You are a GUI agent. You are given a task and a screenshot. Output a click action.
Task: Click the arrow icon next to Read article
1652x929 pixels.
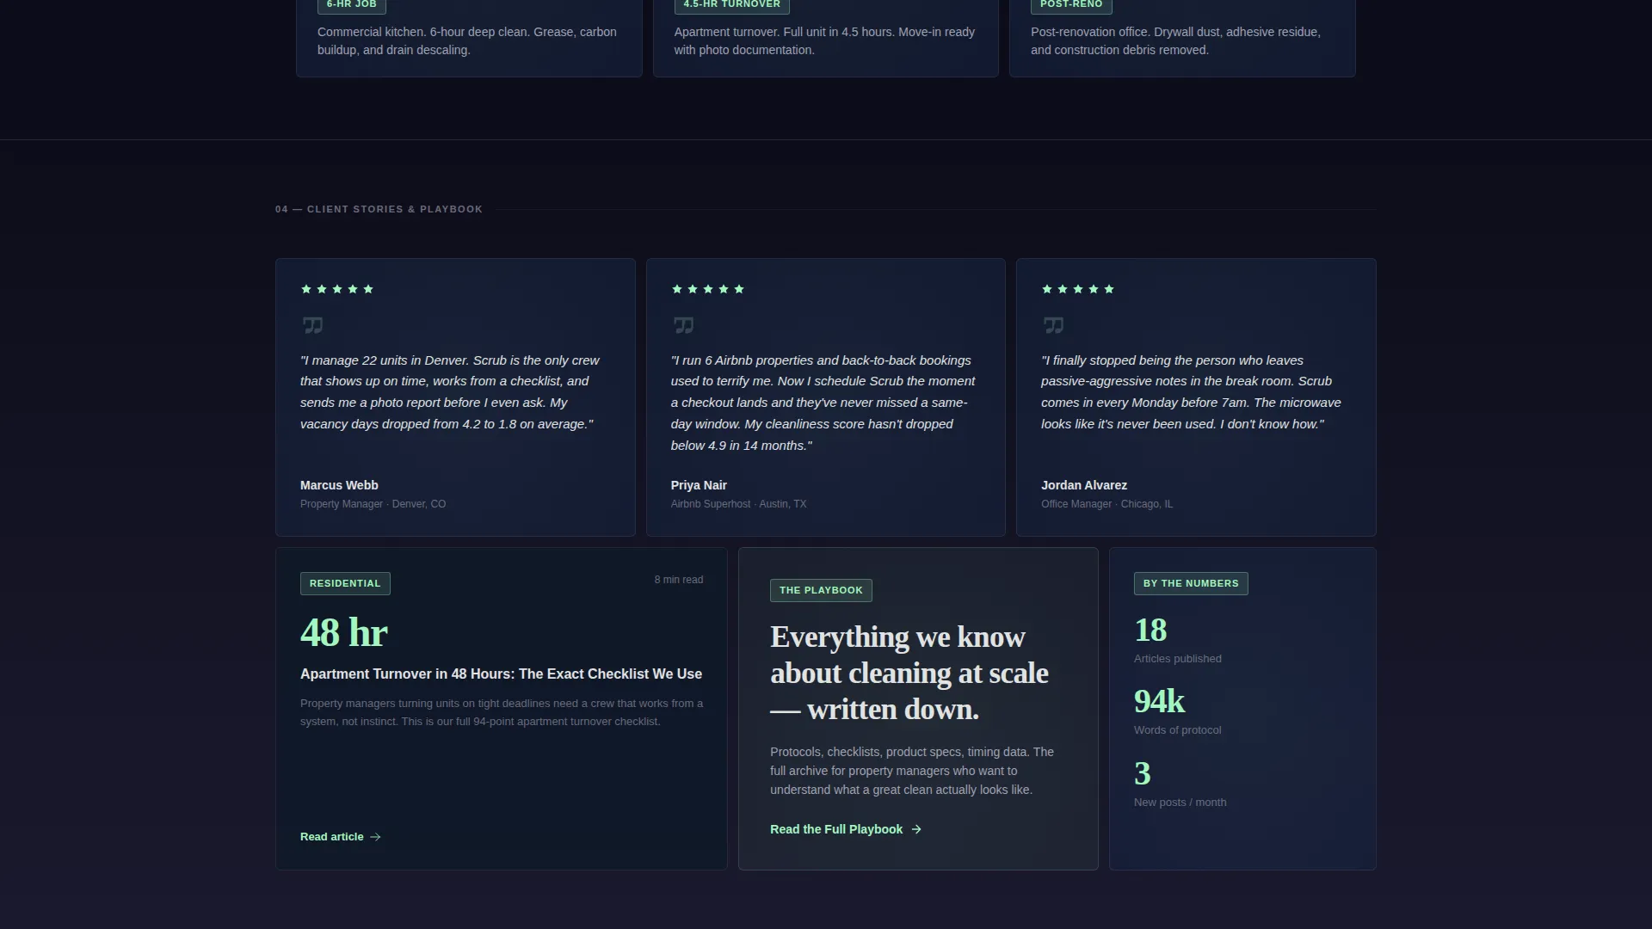375,837
